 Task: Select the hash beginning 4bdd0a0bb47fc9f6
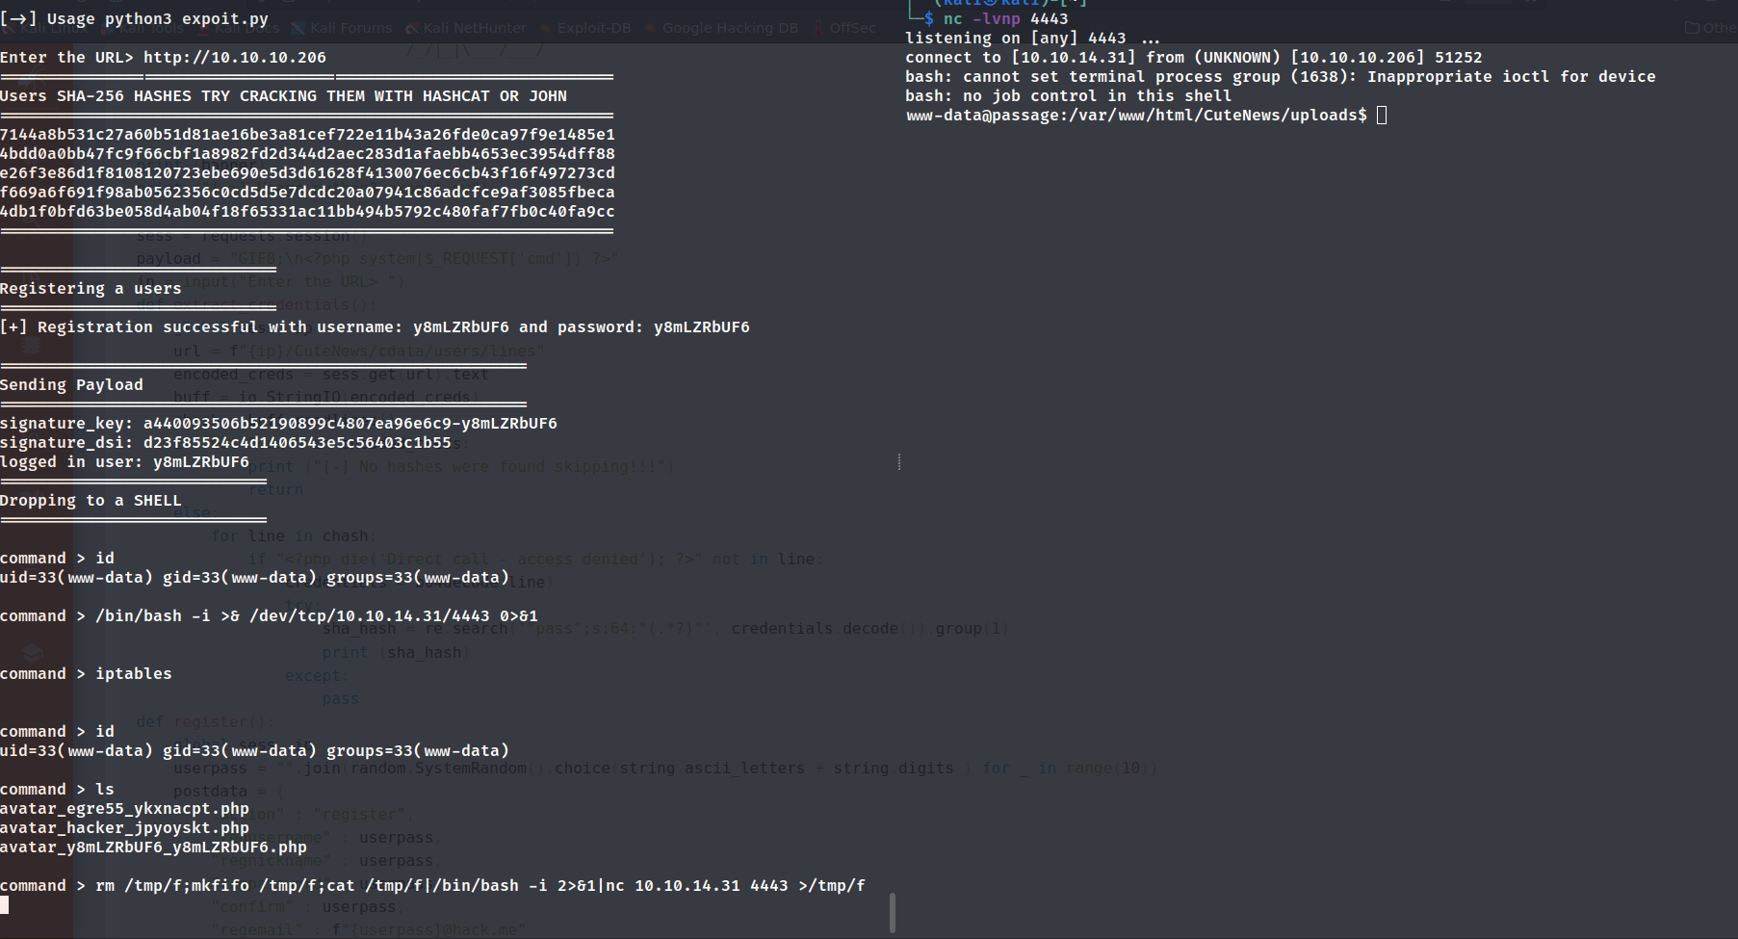click(x=307, y=153)
